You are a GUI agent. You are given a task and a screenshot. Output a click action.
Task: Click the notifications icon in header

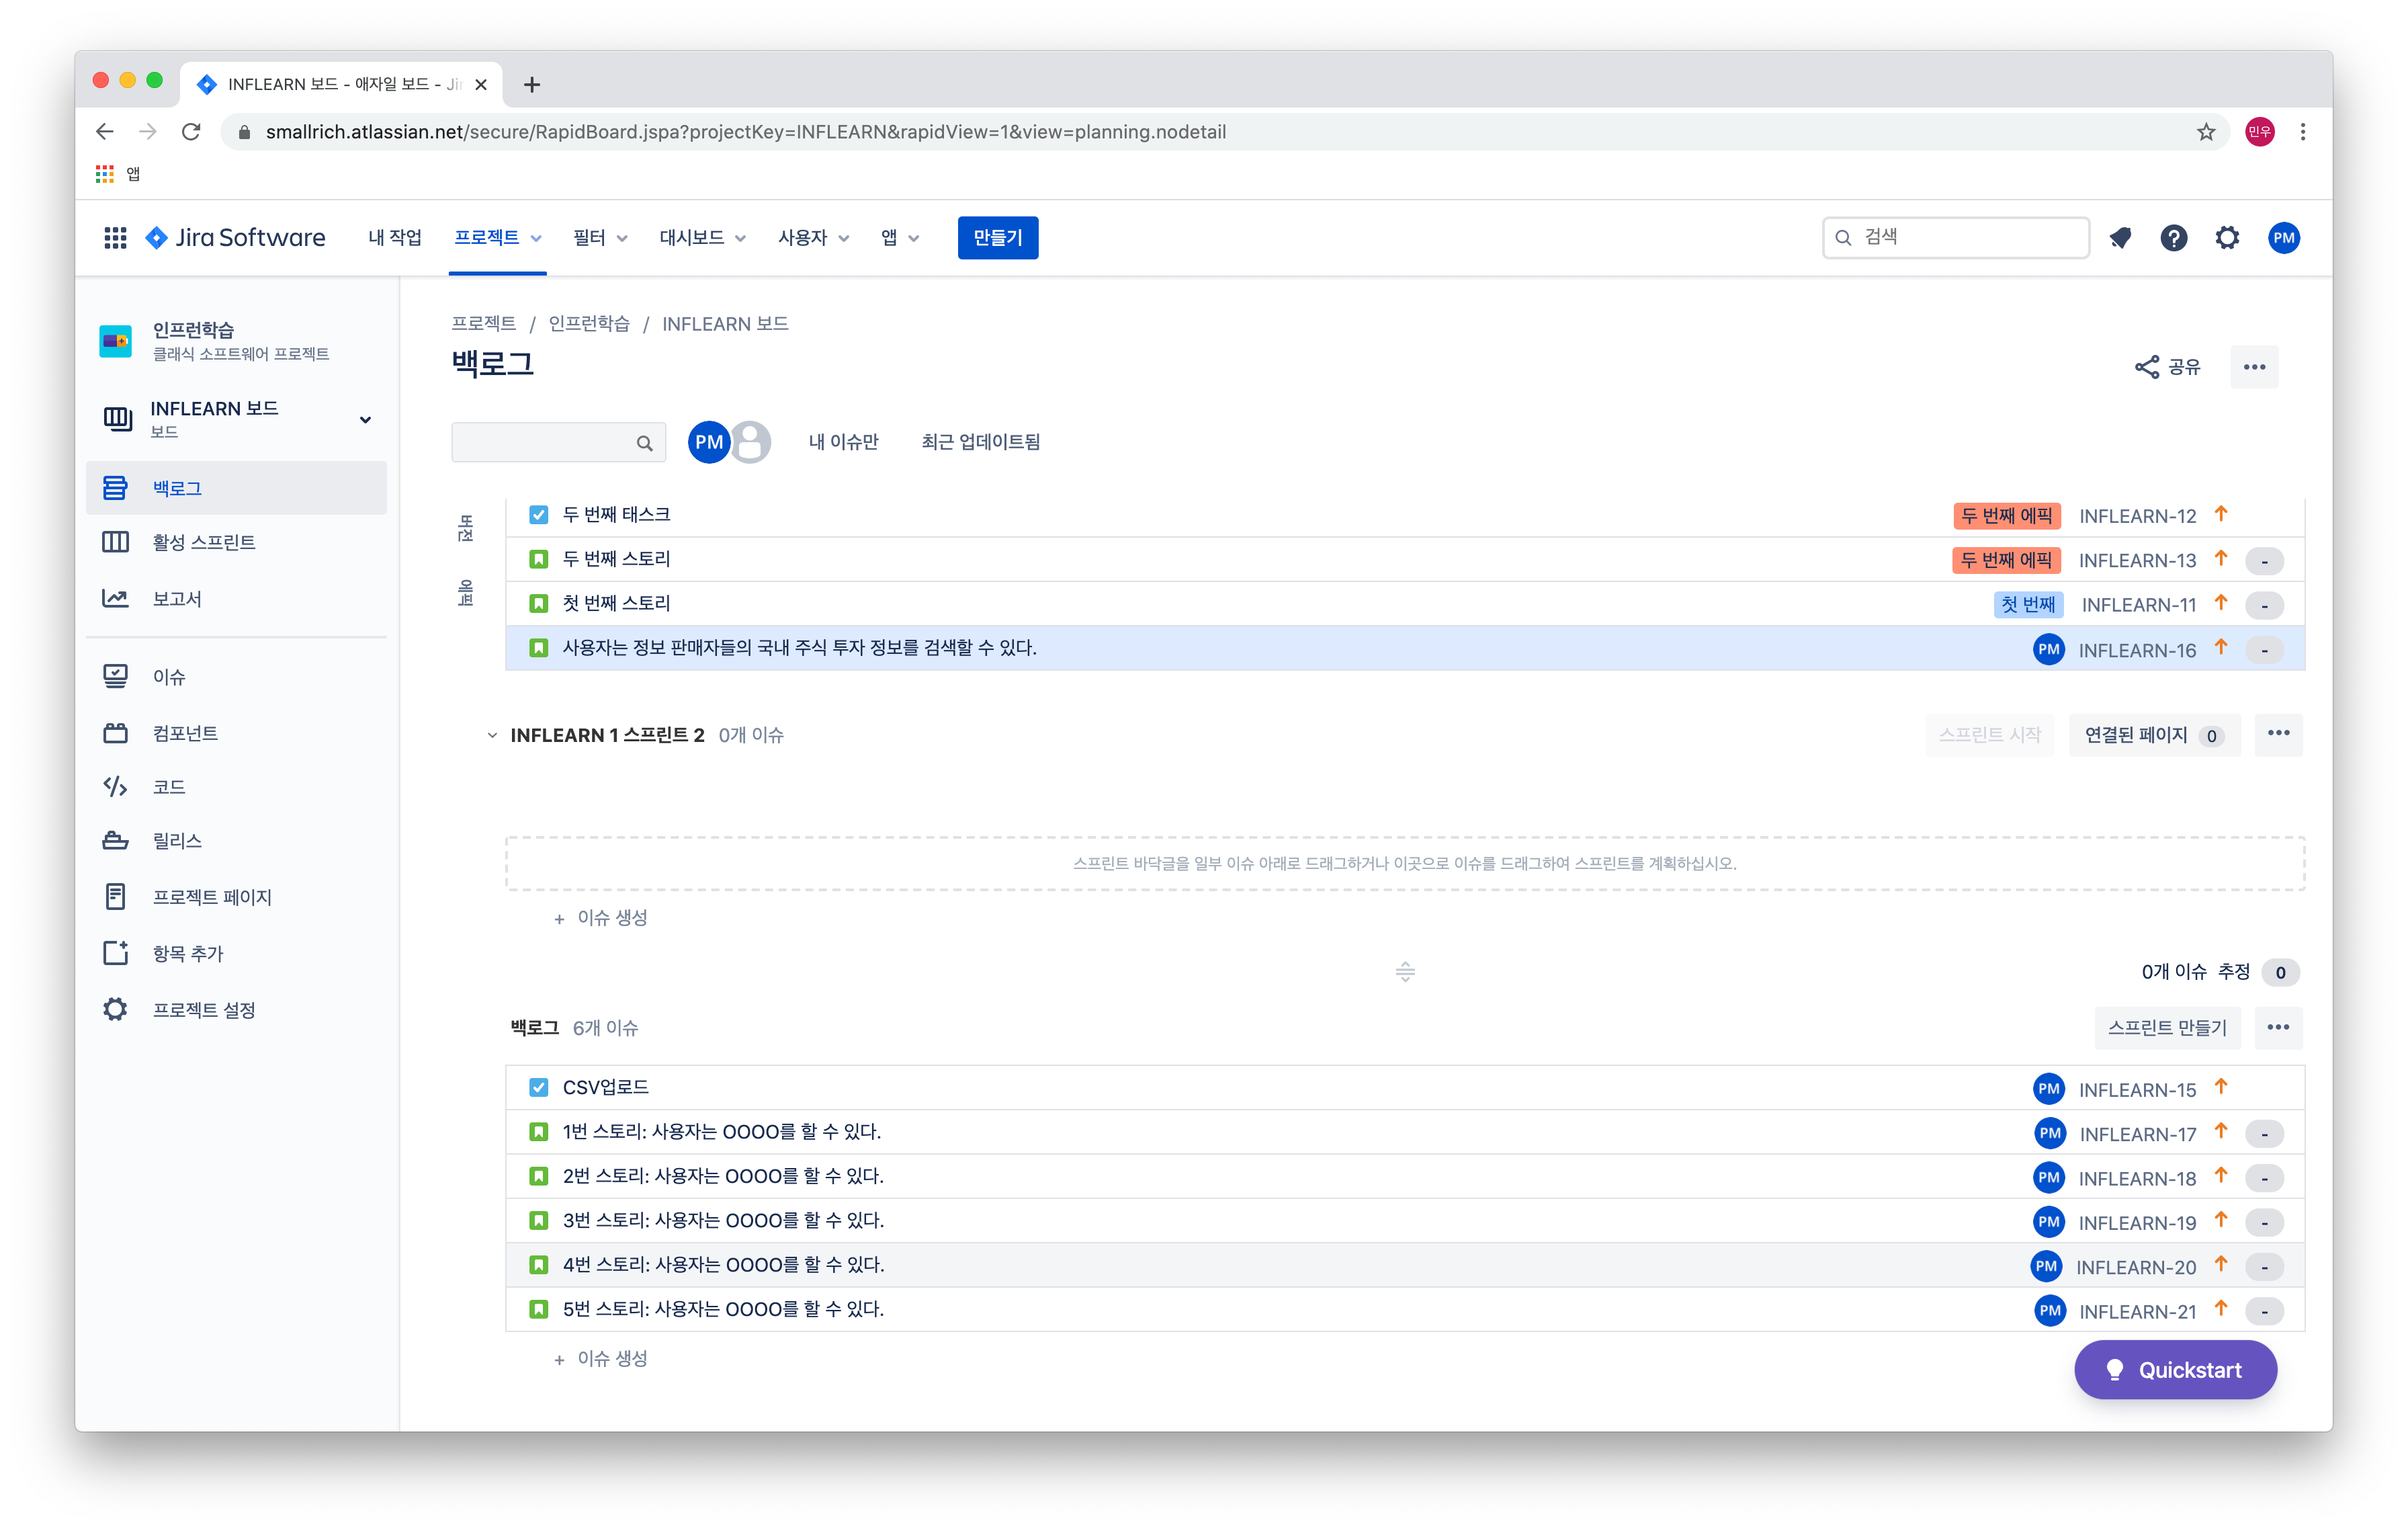pos(2120,238)
